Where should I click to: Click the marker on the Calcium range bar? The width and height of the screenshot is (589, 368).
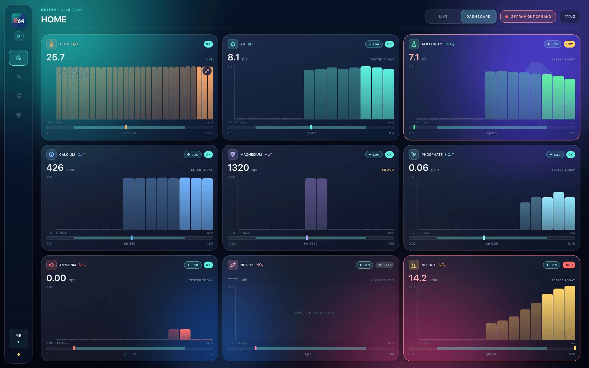tap(132, 238)
